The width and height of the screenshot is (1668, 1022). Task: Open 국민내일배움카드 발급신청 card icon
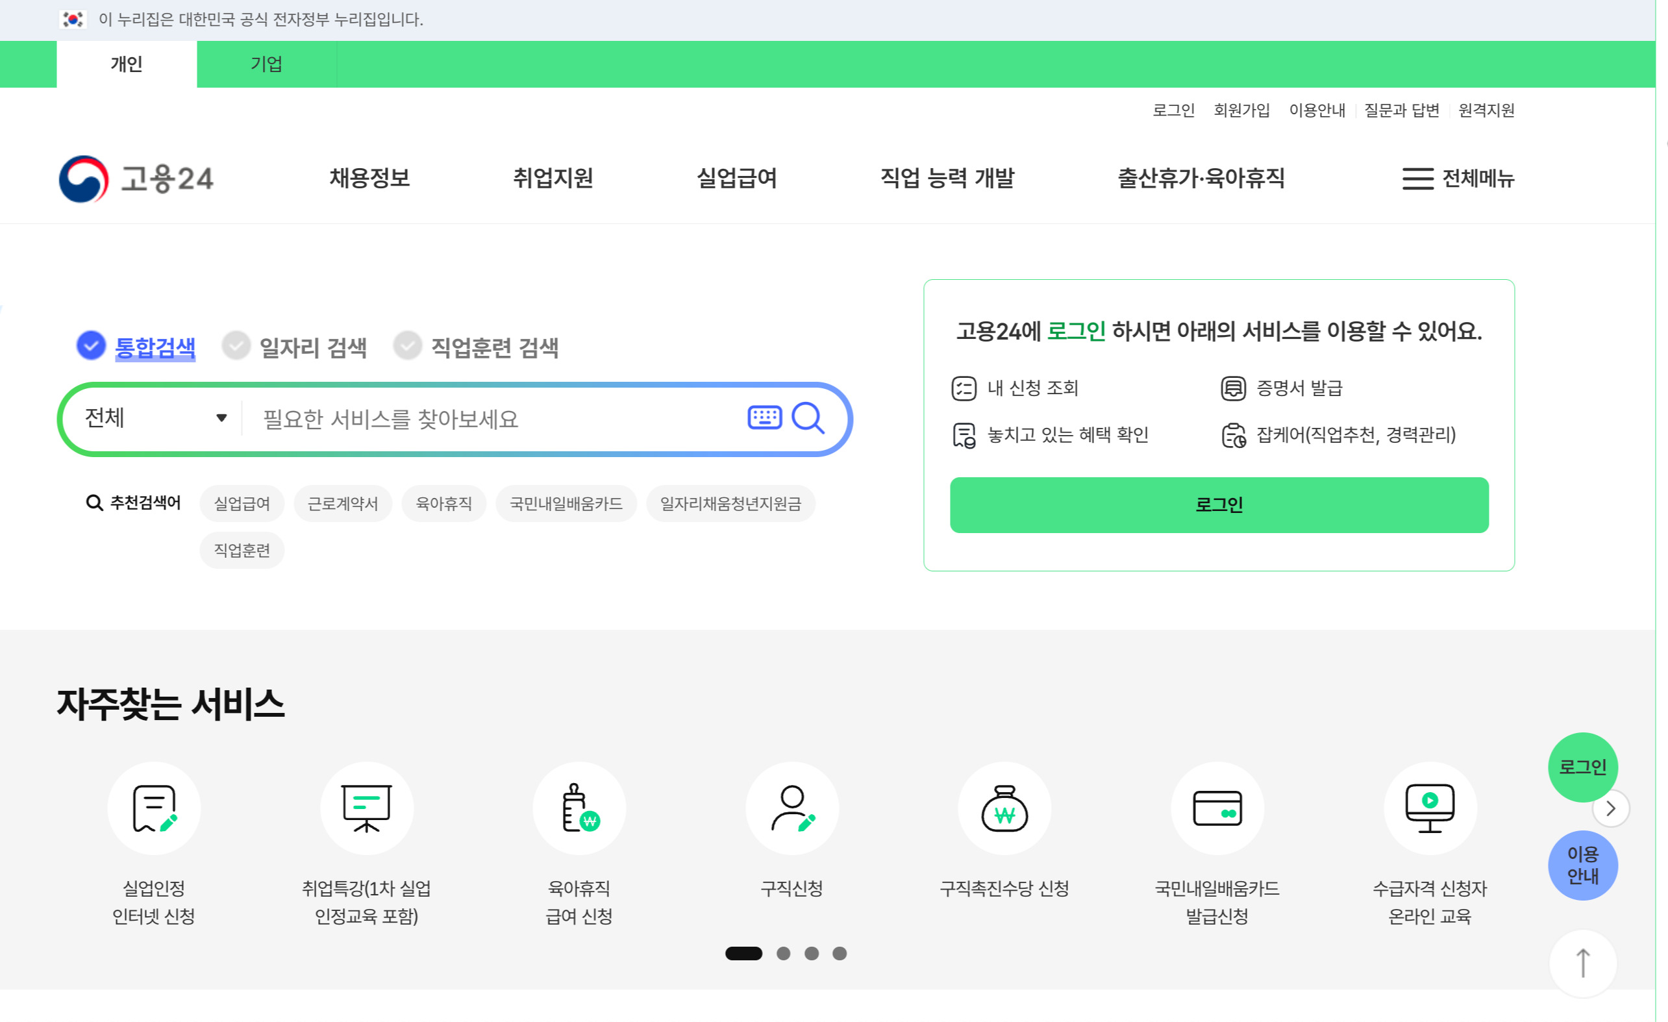coord(1217,808)
